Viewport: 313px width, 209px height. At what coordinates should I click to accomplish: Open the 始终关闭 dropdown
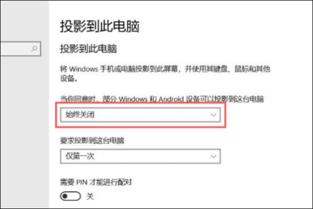click(x=140, y=115)
